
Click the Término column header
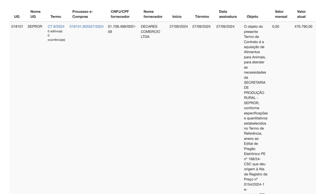(x=202, y=17)
